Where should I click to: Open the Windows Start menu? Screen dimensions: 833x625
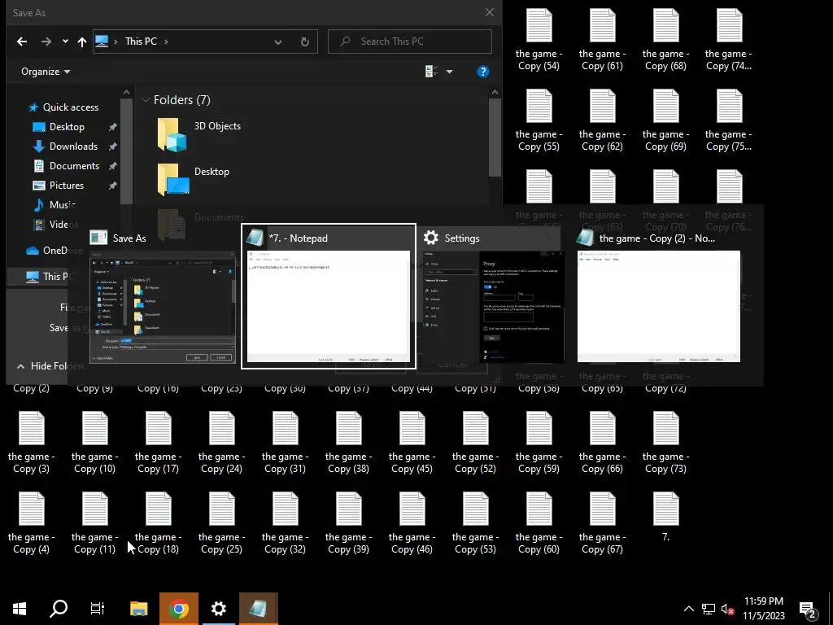[x=20, y=609]
